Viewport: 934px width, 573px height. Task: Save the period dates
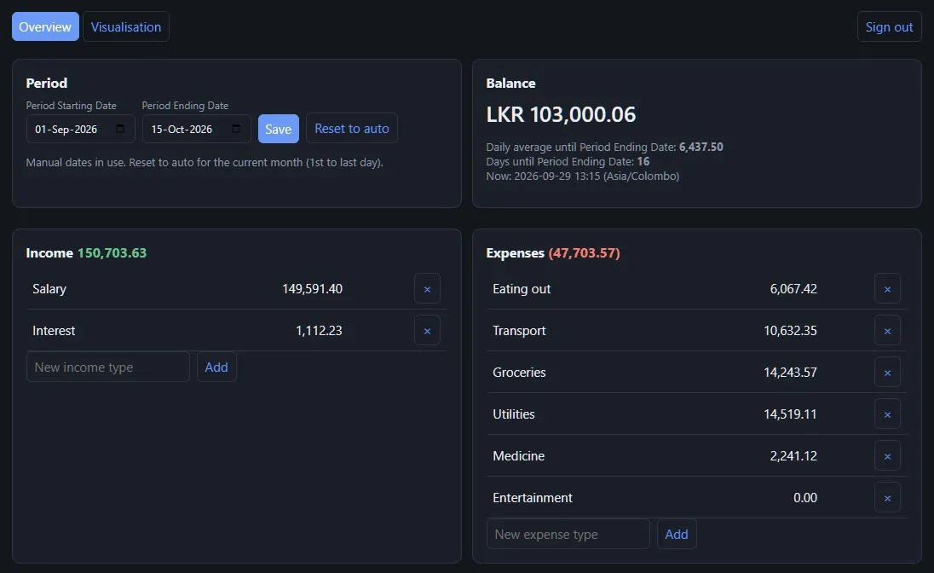click(x=278, y=129)
